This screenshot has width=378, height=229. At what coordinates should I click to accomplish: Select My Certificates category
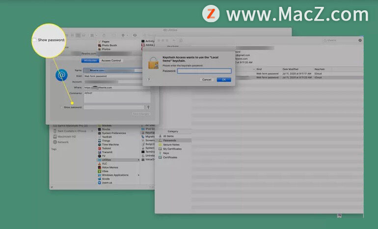[x=172, y=149]
